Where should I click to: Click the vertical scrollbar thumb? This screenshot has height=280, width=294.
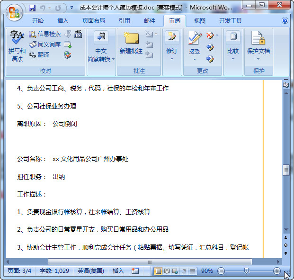[x=286, y=170]
